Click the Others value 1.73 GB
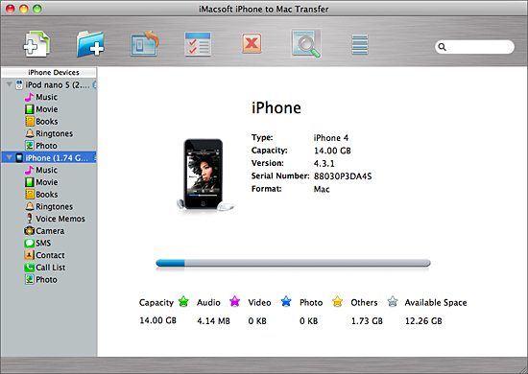The width and height of the screenshot is (528, 374). click(367, 321)
